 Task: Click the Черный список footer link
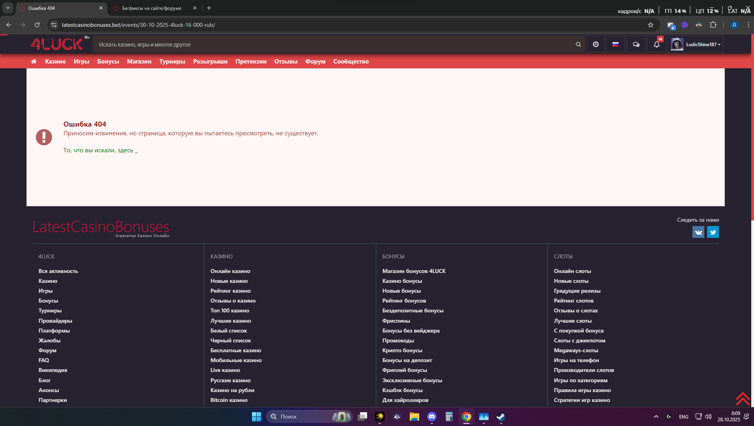[x=230, y=340]
